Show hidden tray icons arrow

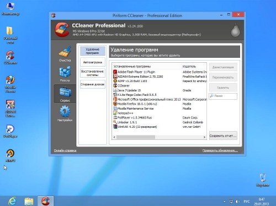point(225,202)
